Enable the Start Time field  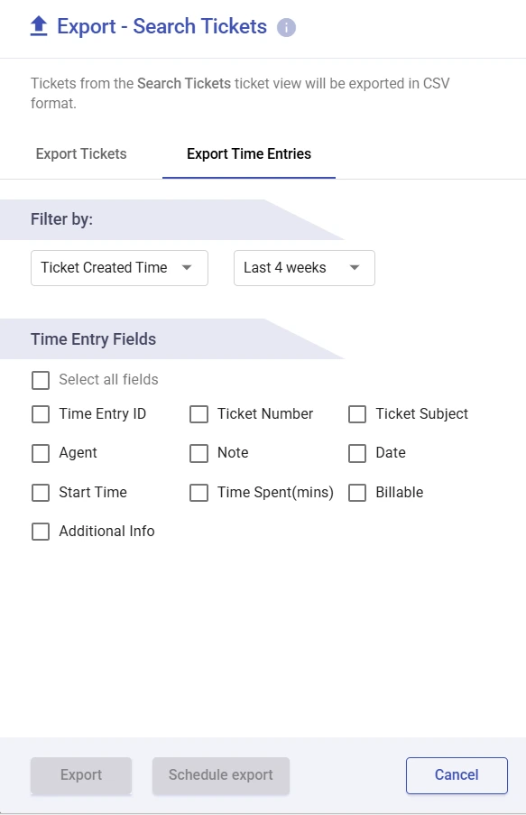(x=41, y=492)
